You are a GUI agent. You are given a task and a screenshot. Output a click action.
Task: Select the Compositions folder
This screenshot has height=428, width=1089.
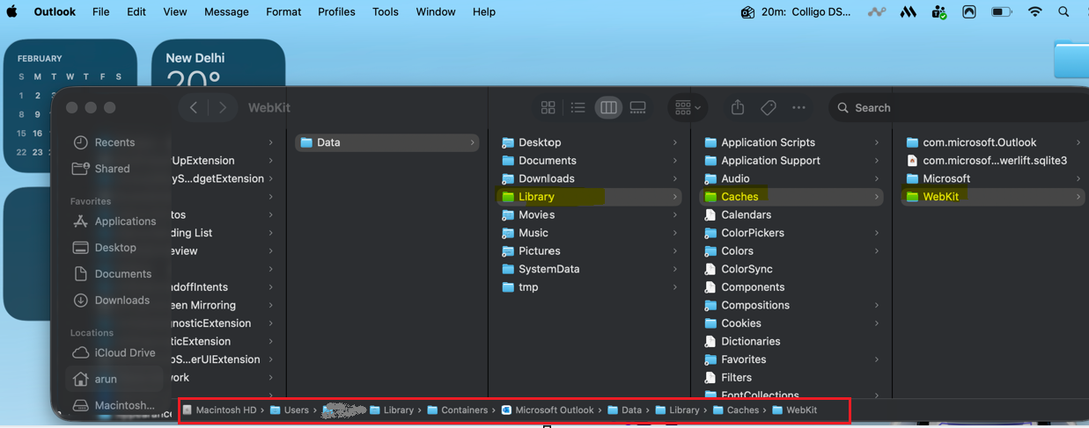(x=791, y=305)
